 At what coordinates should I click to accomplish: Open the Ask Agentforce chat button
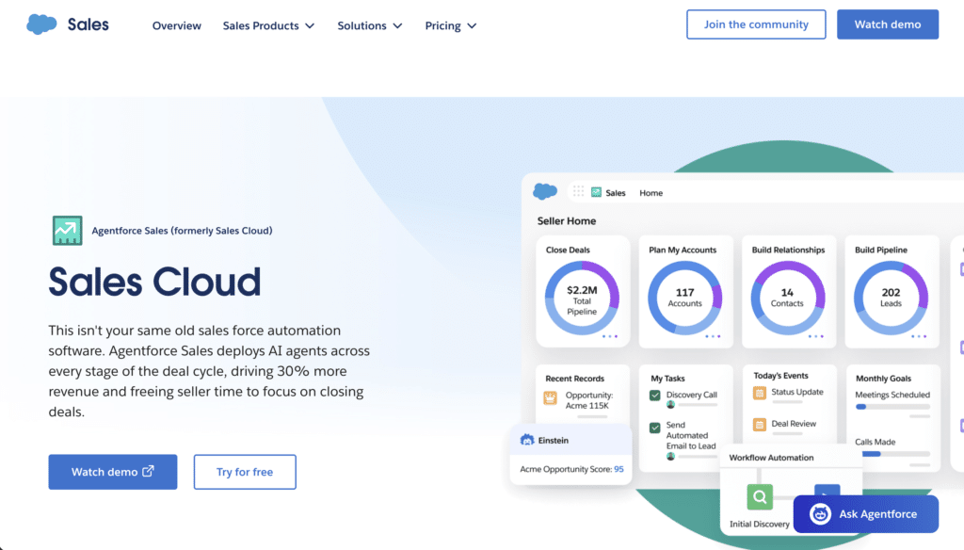866,513
